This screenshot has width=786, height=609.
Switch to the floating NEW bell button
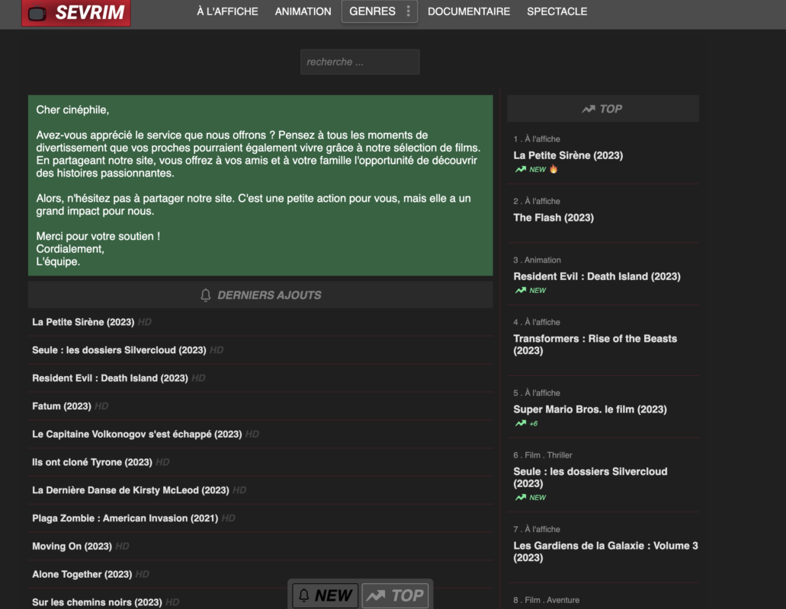pyautogui.click(x=325, y=595)
